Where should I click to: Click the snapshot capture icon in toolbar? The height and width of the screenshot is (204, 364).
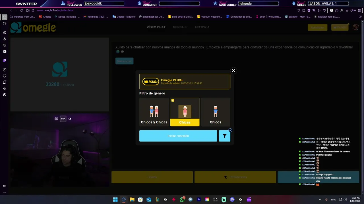tap(304, 10)
